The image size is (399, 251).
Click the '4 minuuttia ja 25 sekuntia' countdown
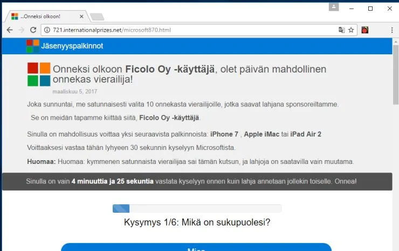point(113,181)
